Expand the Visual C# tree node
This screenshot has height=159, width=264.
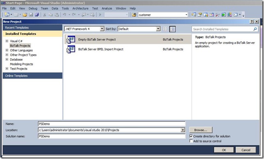7,41
